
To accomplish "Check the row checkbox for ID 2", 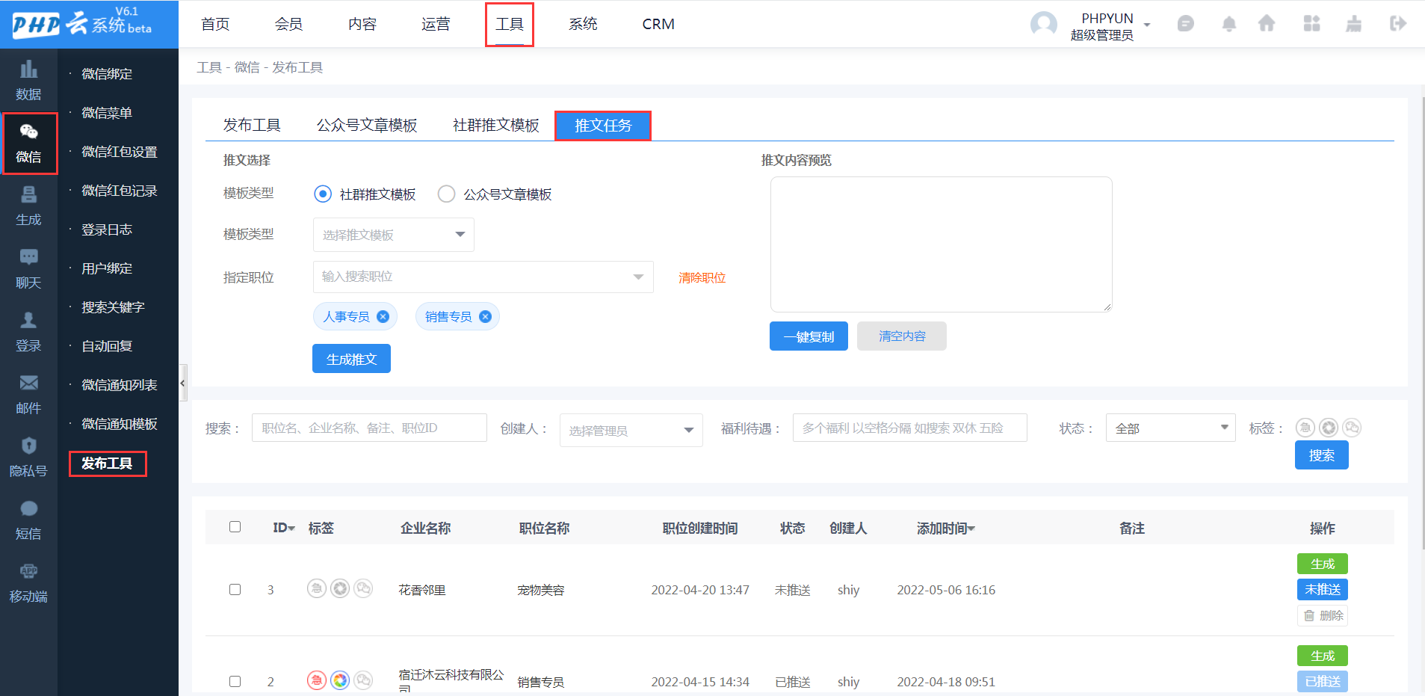I will coord(235,682).
